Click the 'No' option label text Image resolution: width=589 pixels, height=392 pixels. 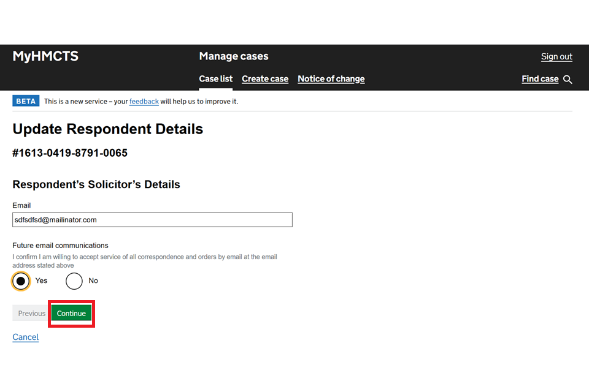93,281
